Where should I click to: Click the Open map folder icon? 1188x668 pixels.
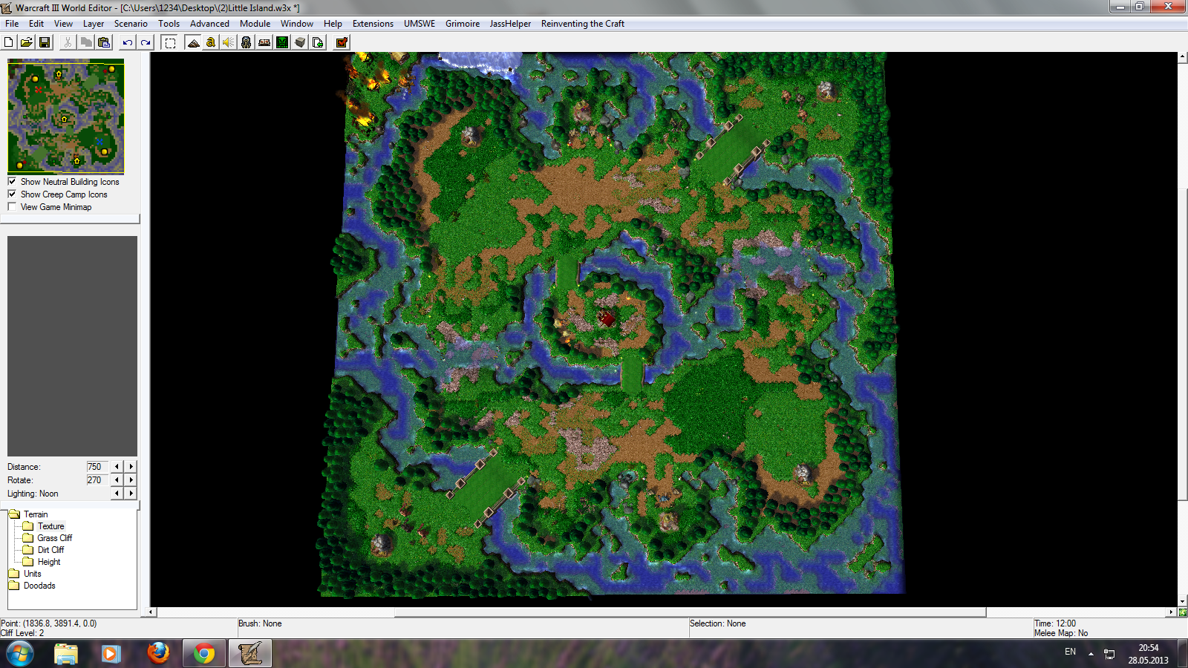point(27,42)
